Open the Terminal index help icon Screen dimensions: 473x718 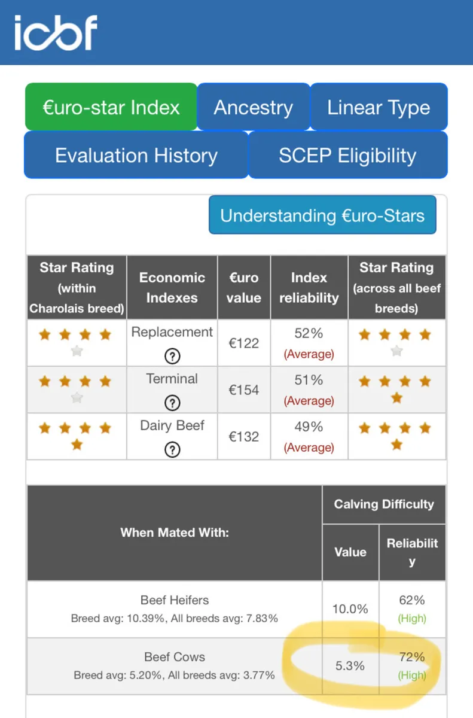coord(172,403)
